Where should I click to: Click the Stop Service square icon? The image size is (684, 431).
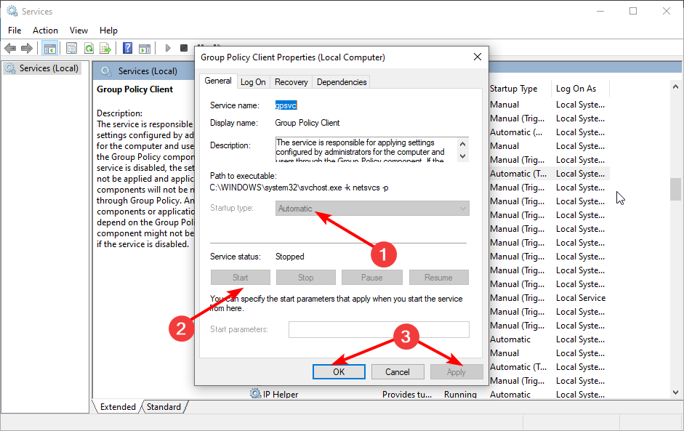pyautogui.click(x=184, y=48)
